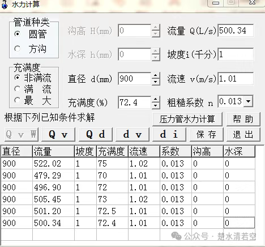The image size is (265, 247).
Task: Choose the 最大 fill option
Action: [x=17, y=100]
